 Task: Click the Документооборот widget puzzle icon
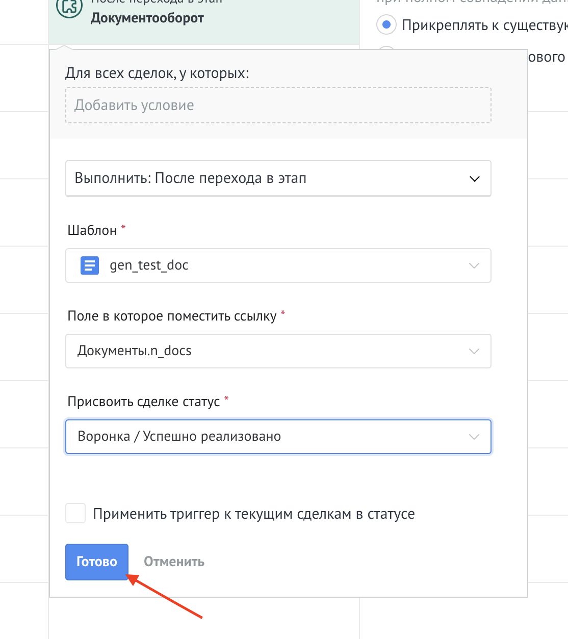click(69, 7)
